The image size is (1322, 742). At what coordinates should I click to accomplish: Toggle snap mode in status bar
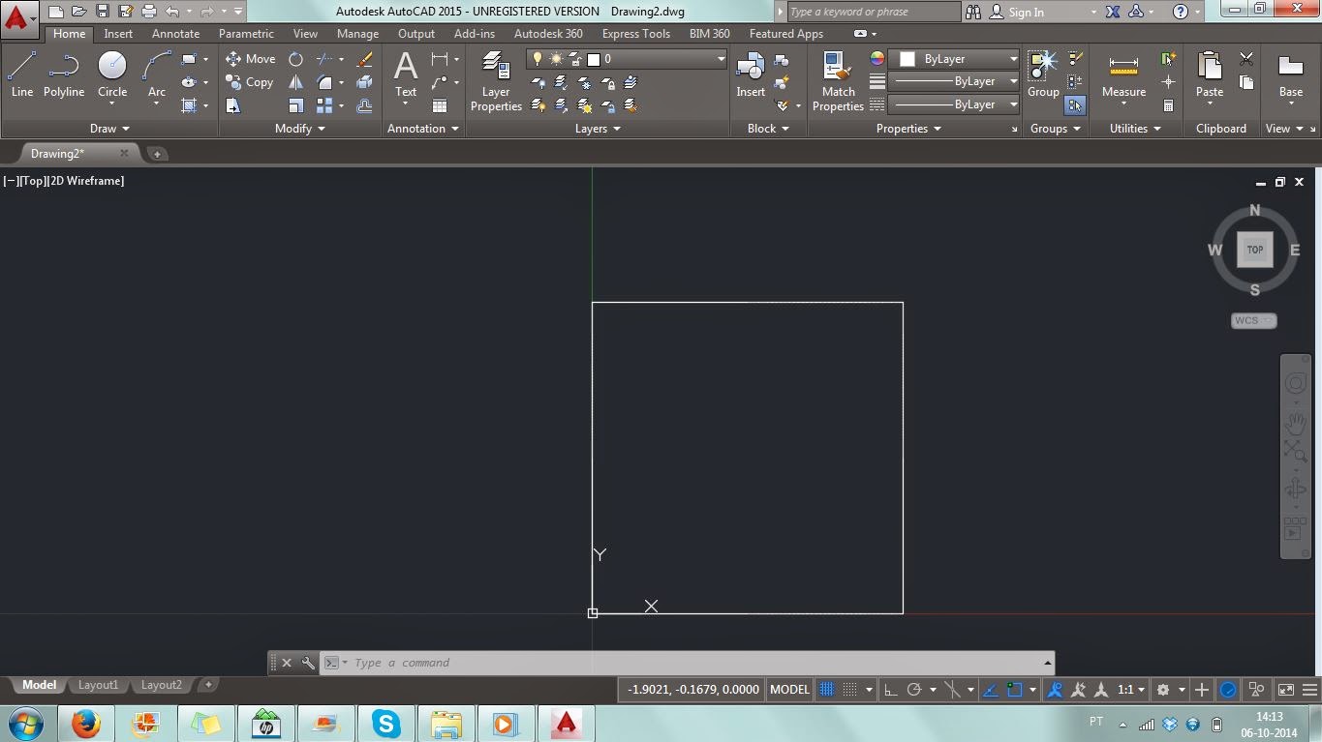(849, 690)
